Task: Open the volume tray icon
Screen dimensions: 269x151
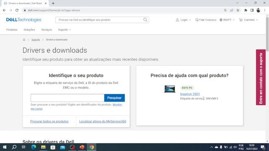Action: pos(235,147)
